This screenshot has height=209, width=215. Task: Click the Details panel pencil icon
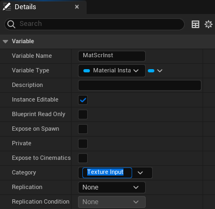(x=6, y=7)
